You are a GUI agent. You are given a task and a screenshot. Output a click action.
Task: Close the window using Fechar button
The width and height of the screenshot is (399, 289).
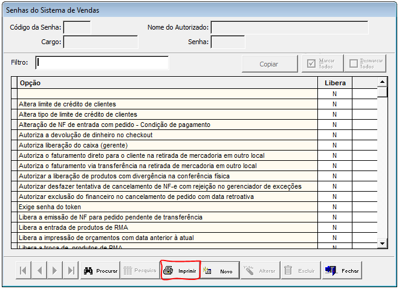342,271
